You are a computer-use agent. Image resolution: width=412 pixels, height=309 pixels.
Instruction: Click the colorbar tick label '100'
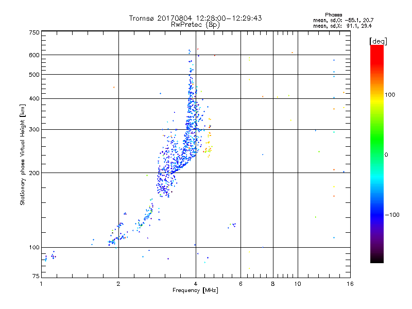(x=390, y=95)
